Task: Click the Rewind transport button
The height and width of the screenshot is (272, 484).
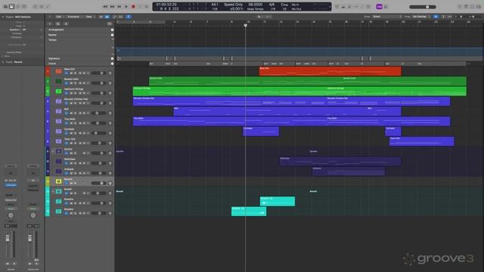Action: (x=105, y=7)
